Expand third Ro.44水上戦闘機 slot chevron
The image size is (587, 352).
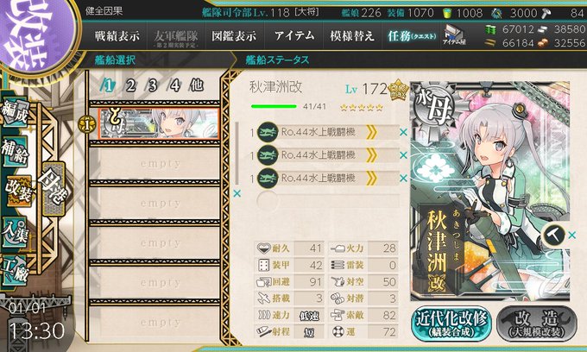(x=371, y=178)
